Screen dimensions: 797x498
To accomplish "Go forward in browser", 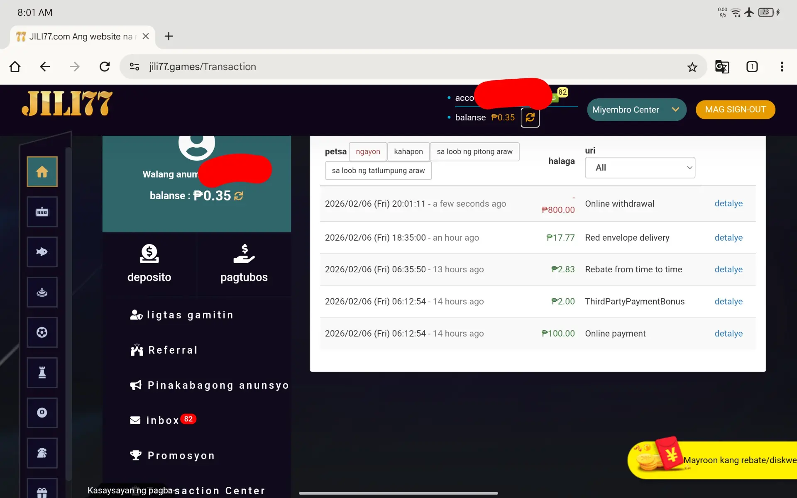I will click(74, 67).
